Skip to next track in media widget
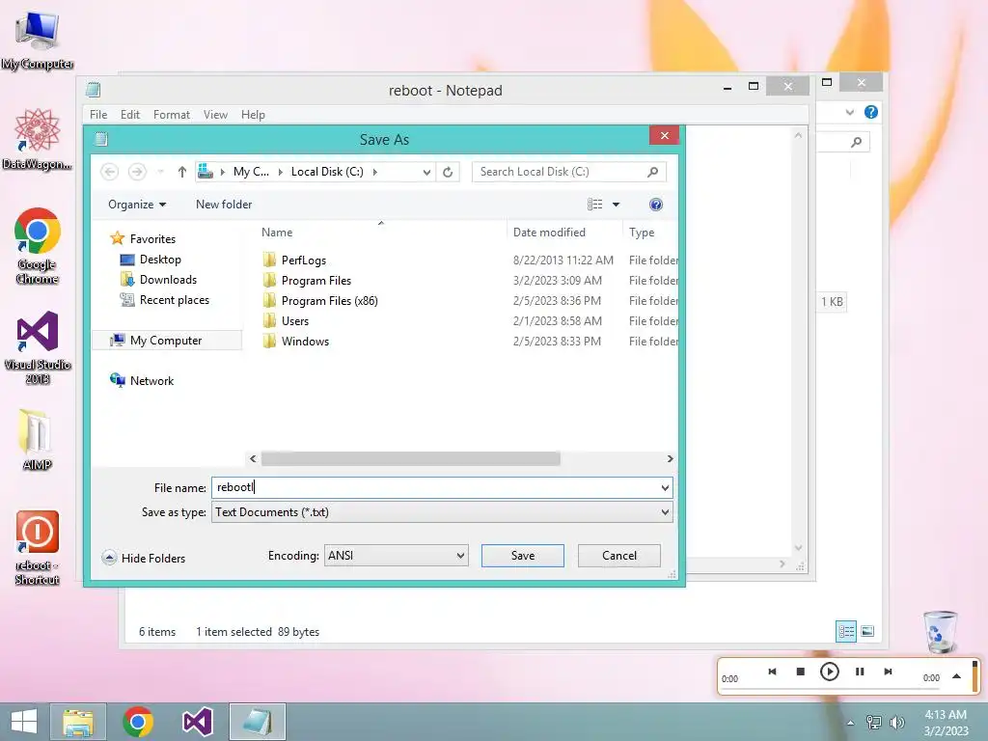This screenshot has width=988, height=741. [888, 672]
